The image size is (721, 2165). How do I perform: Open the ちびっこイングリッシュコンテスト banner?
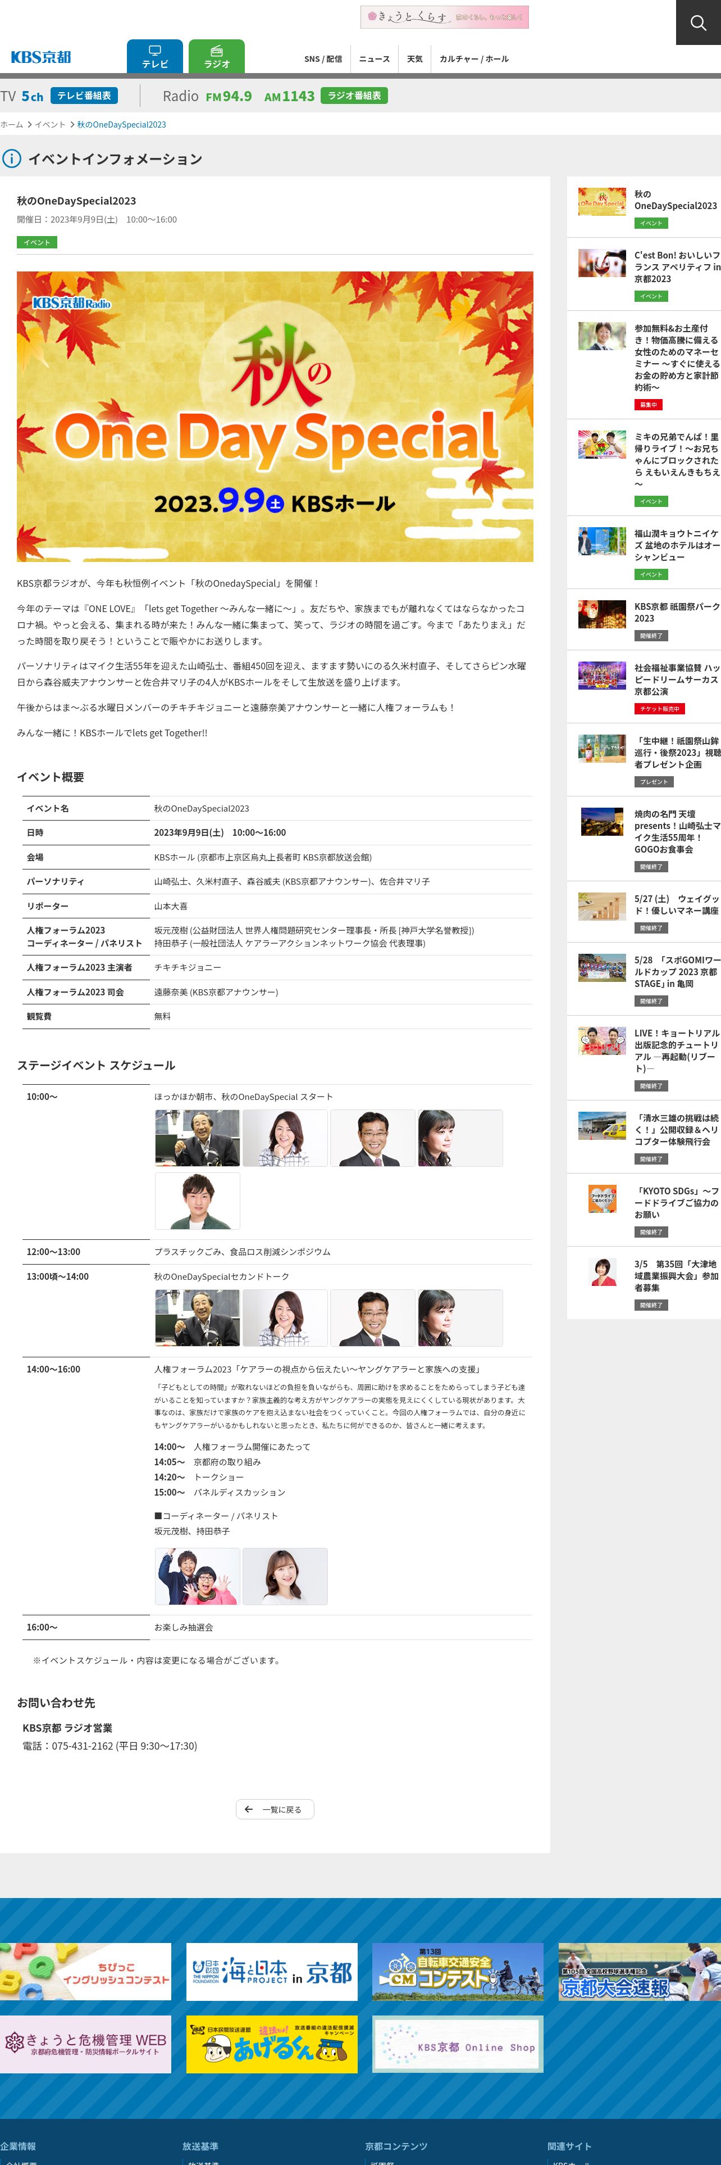click(x=85, y=1972)
